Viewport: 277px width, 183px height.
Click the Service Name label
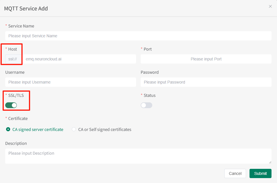(x=21, y=26)
